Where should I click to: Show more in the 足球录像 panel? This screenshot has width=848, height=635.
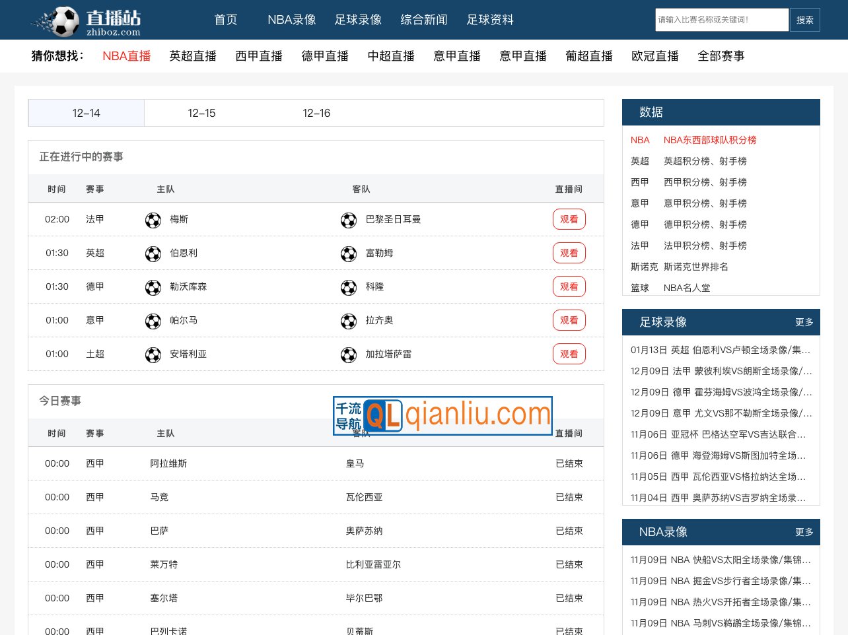tap(804, 322)
